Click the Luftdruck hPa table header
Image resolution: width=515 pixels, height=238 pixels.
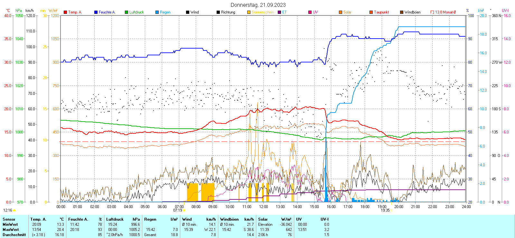tap(115, 219)
